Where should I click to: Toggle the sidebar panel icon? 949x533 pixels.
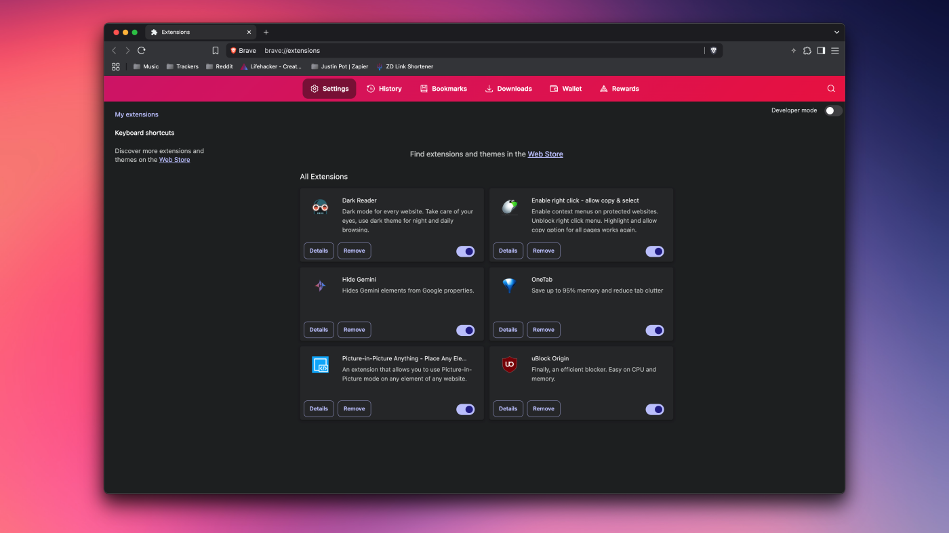(x=821, y=51)
